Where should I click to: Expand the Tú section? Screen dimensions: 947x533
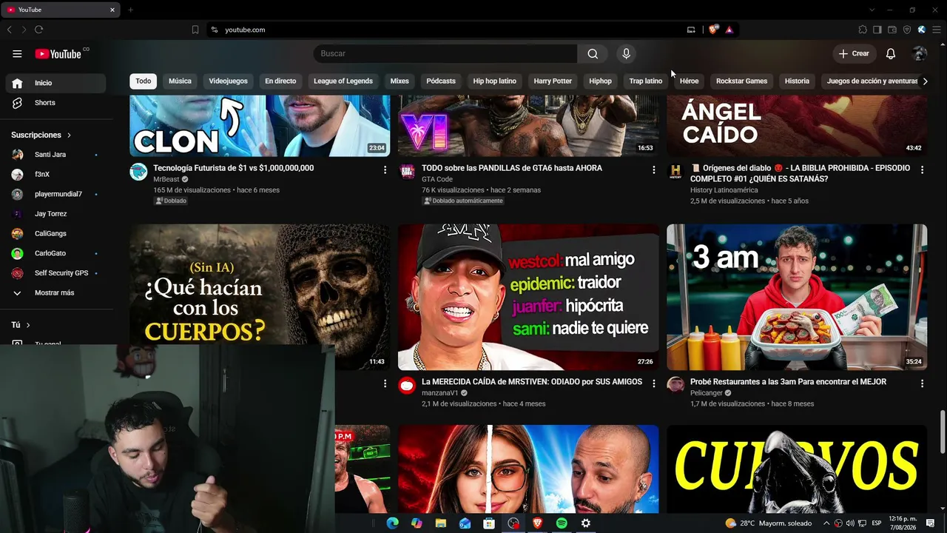21,325
